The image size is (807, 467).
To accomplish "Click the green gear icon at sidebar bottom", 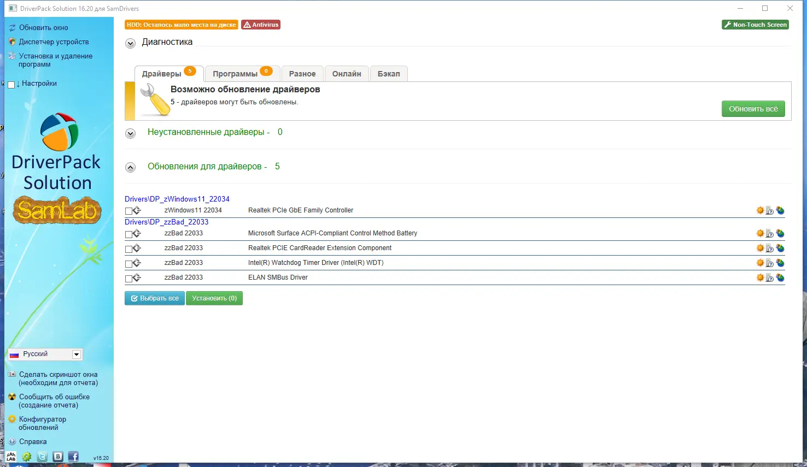I will point(26,457).
